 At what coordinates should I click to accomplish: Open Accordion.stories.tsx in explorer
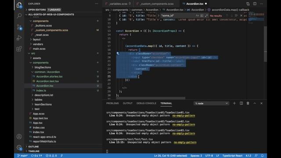pos(49,76)
